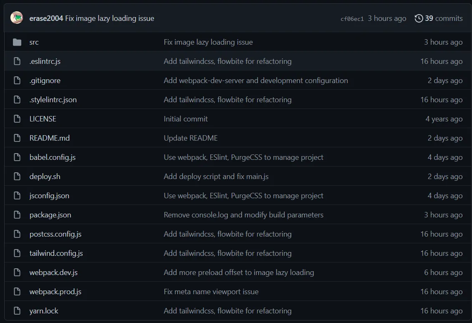Click the file icon beside package.json
The width and height of the screenshot is (472, 323).
coord(17,215)
